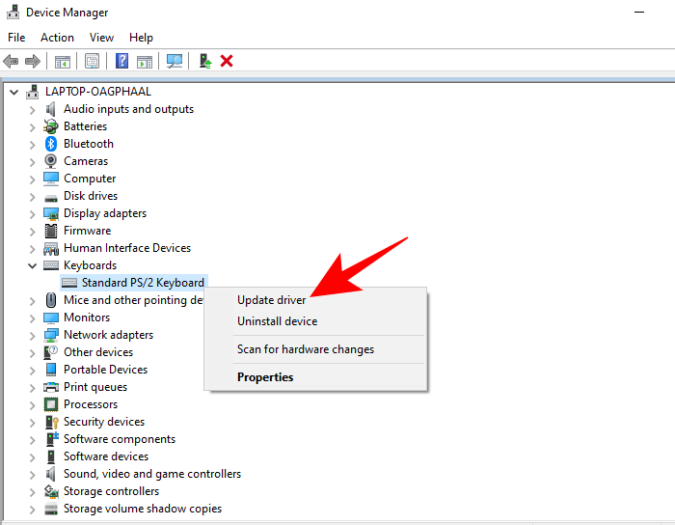Expand the Computer category chevron
Screen dimensions: 675x525
tap(32, 180)
